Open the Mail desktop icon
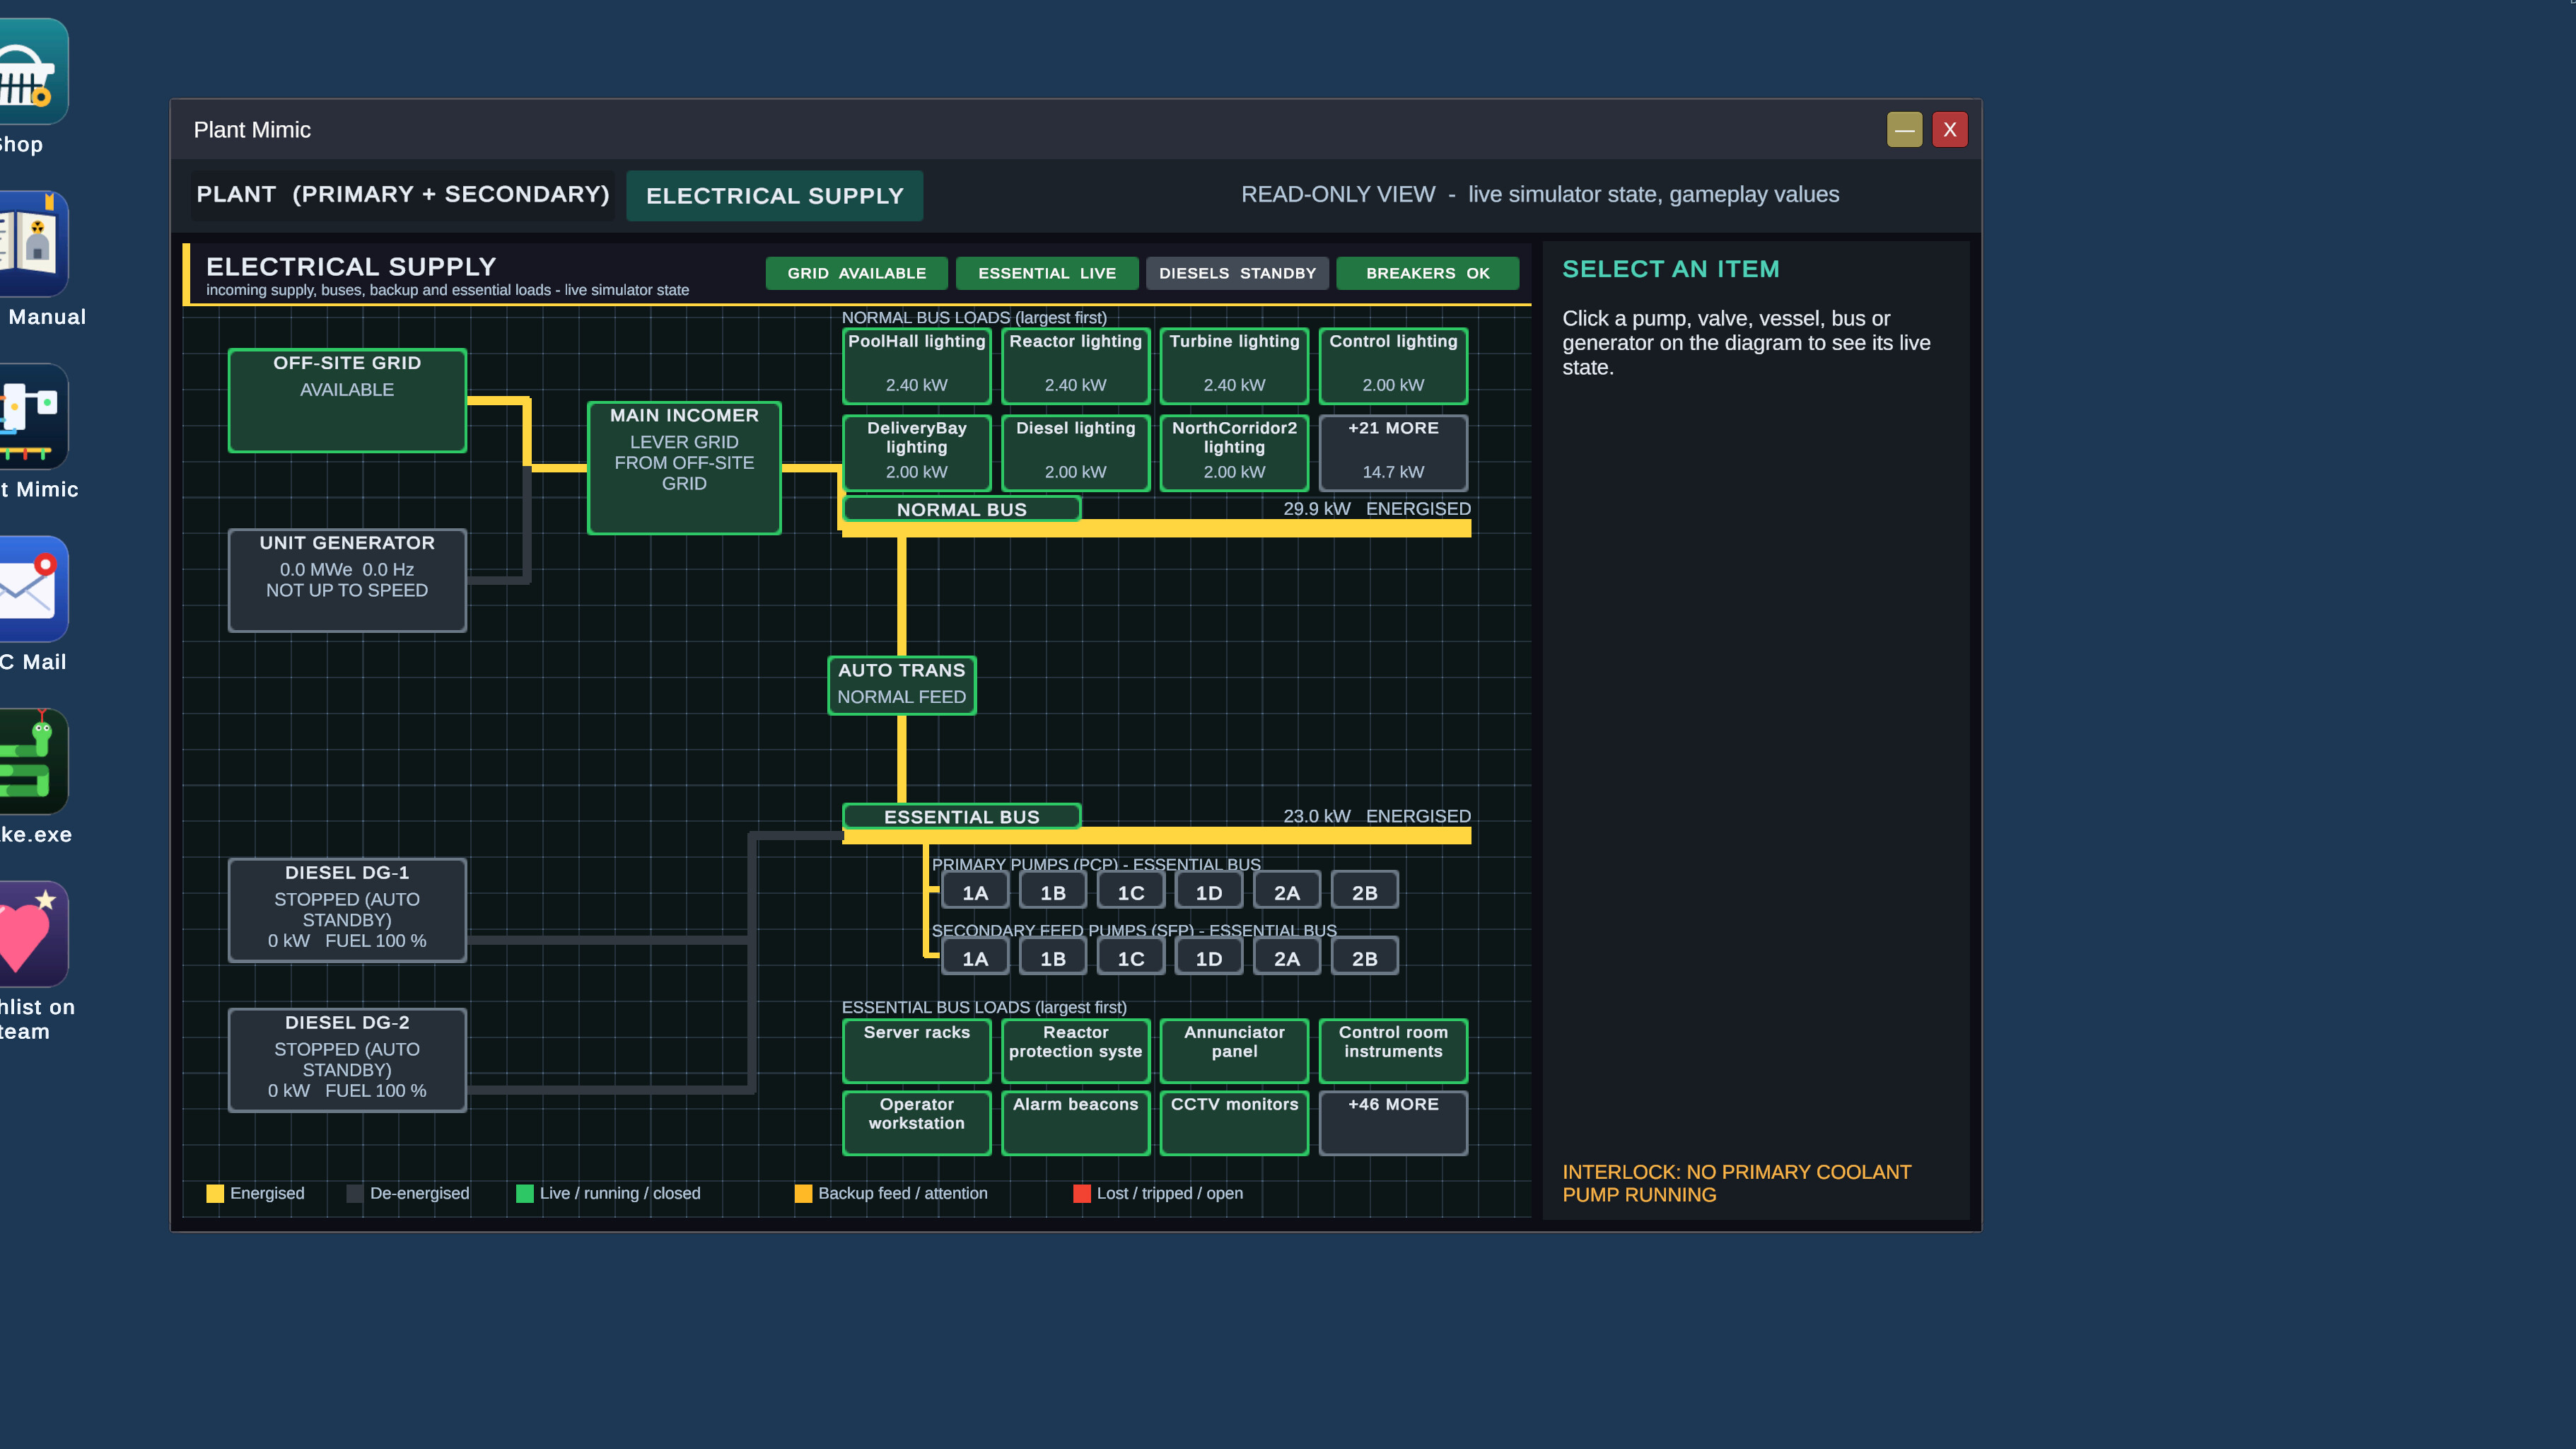2576x1449 pixels. pos(33,589)
